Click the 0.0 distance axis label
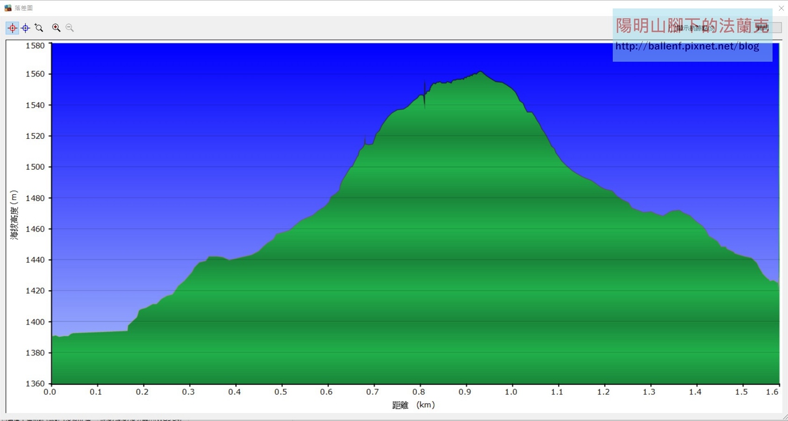Viewport: 788px width, 421px height. pyautogui.click(x=50, y=392)
